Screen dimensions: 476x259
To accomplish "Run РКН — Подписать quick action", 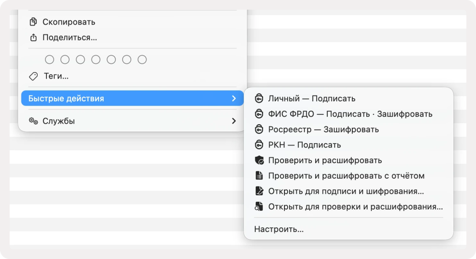I will point(349,145).
